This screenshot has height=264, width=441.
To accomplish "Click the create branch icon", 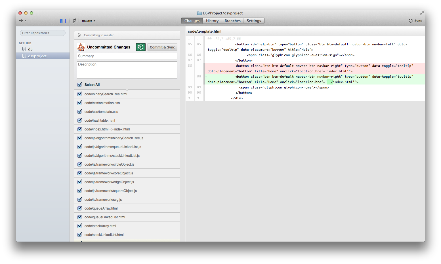I will click(74, 21).
